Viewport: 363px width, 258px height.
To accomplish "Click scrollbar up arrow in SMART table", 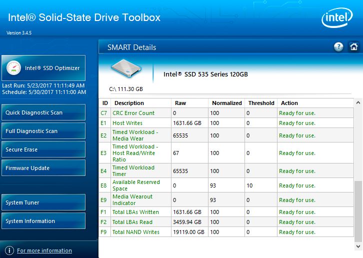I will 358,102.
